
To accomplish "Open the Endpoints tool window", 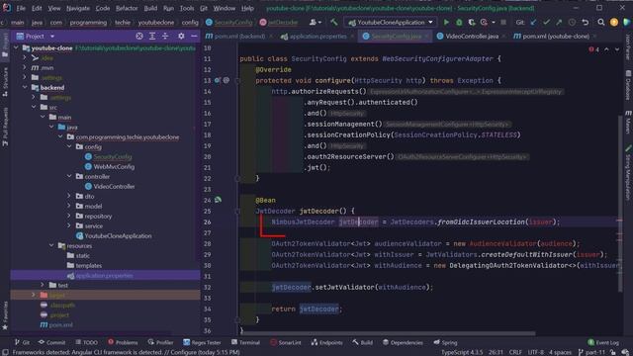I will pyautogui.click(x=327, y=342).
